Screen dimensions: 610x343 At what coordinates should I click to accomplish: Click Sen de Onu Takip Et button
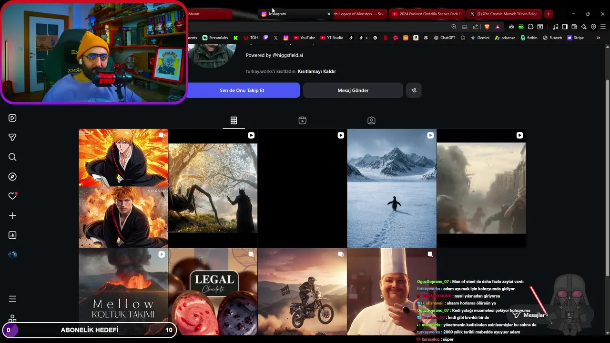pyautogui.click(x=242, y=90)
